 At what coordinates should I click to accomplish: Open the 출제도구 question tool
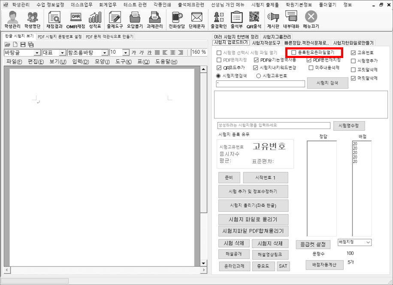(115, 20)
